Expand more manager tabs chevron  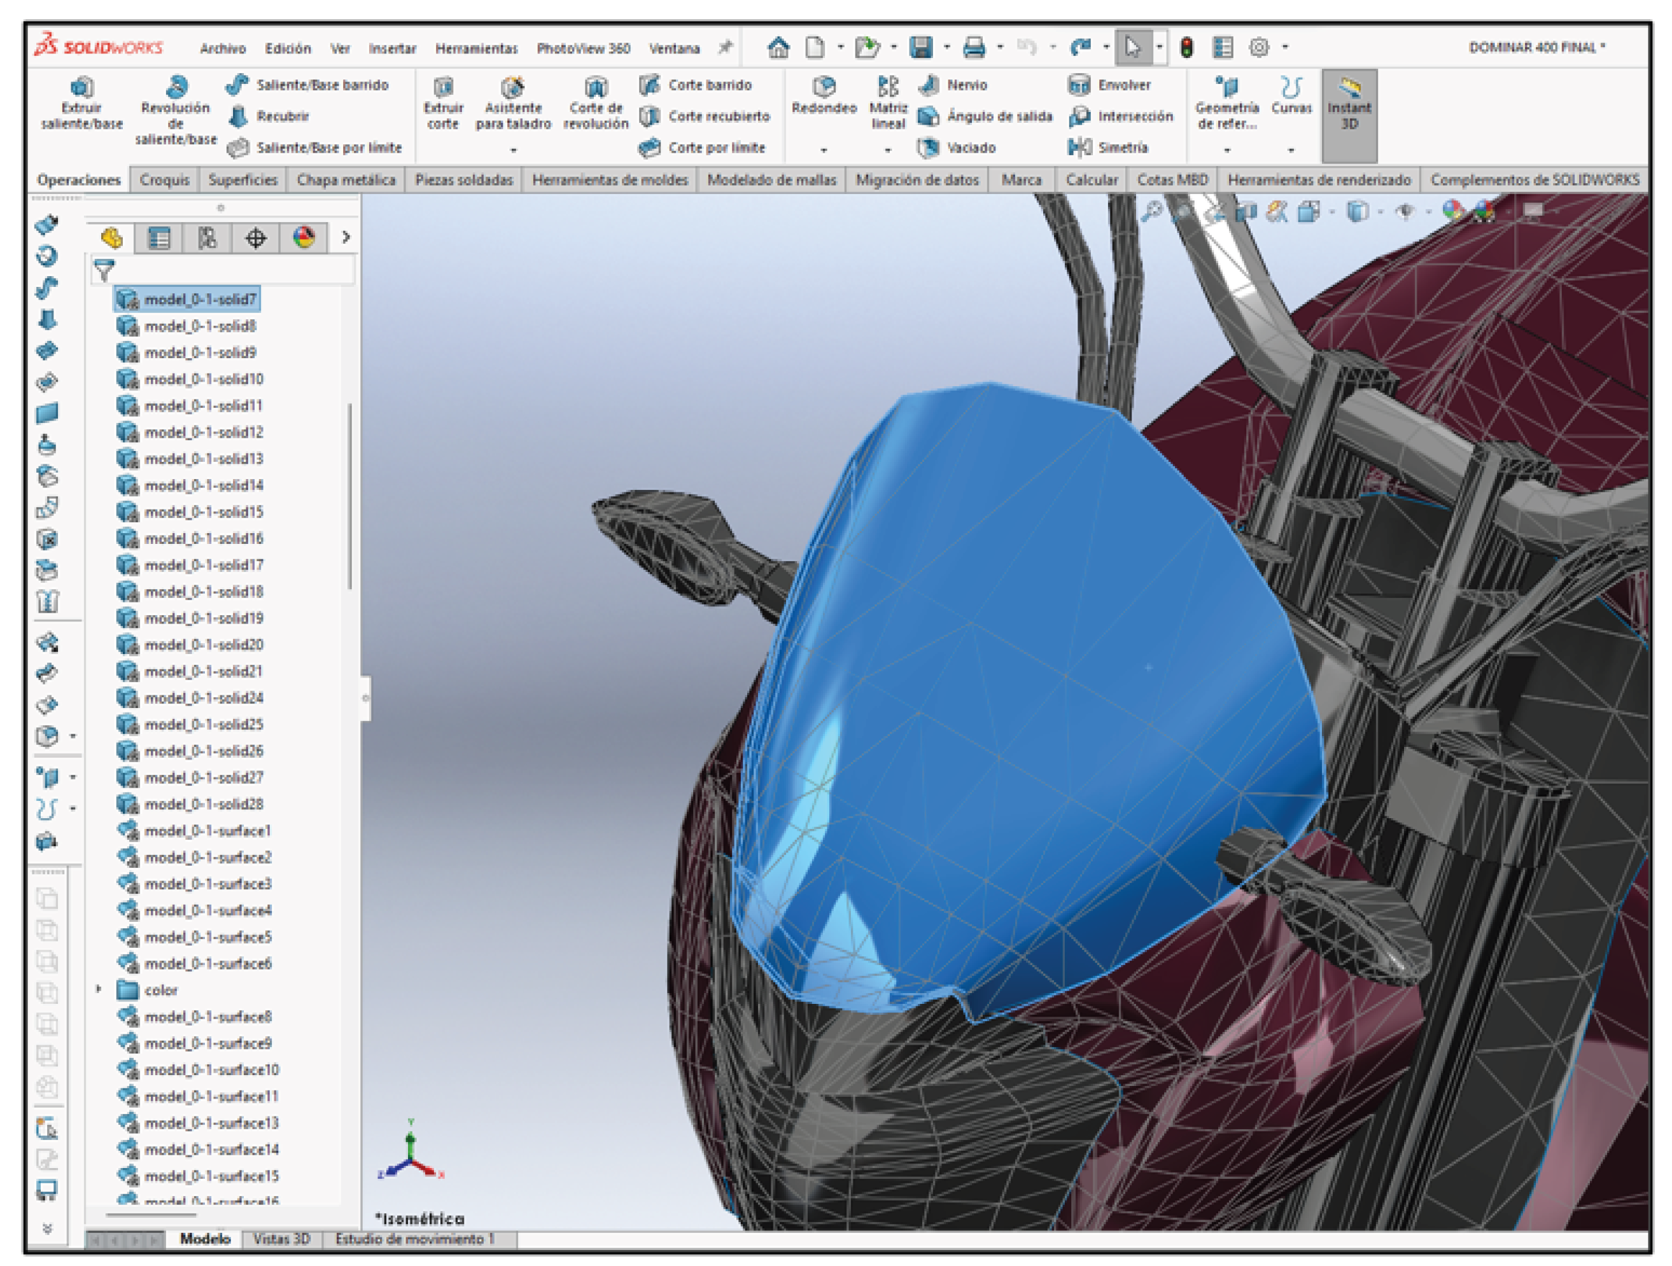click(x=346, y=237)
